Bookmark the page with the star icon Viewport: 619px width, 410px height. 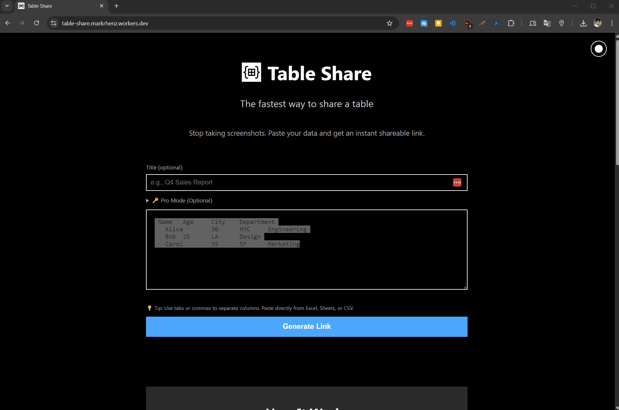point(389,23)
